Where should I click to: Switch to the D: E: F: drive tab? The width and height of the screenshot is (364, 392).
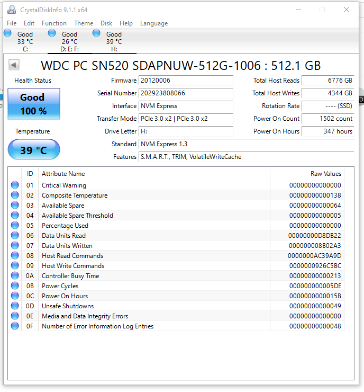pos(70,41)
